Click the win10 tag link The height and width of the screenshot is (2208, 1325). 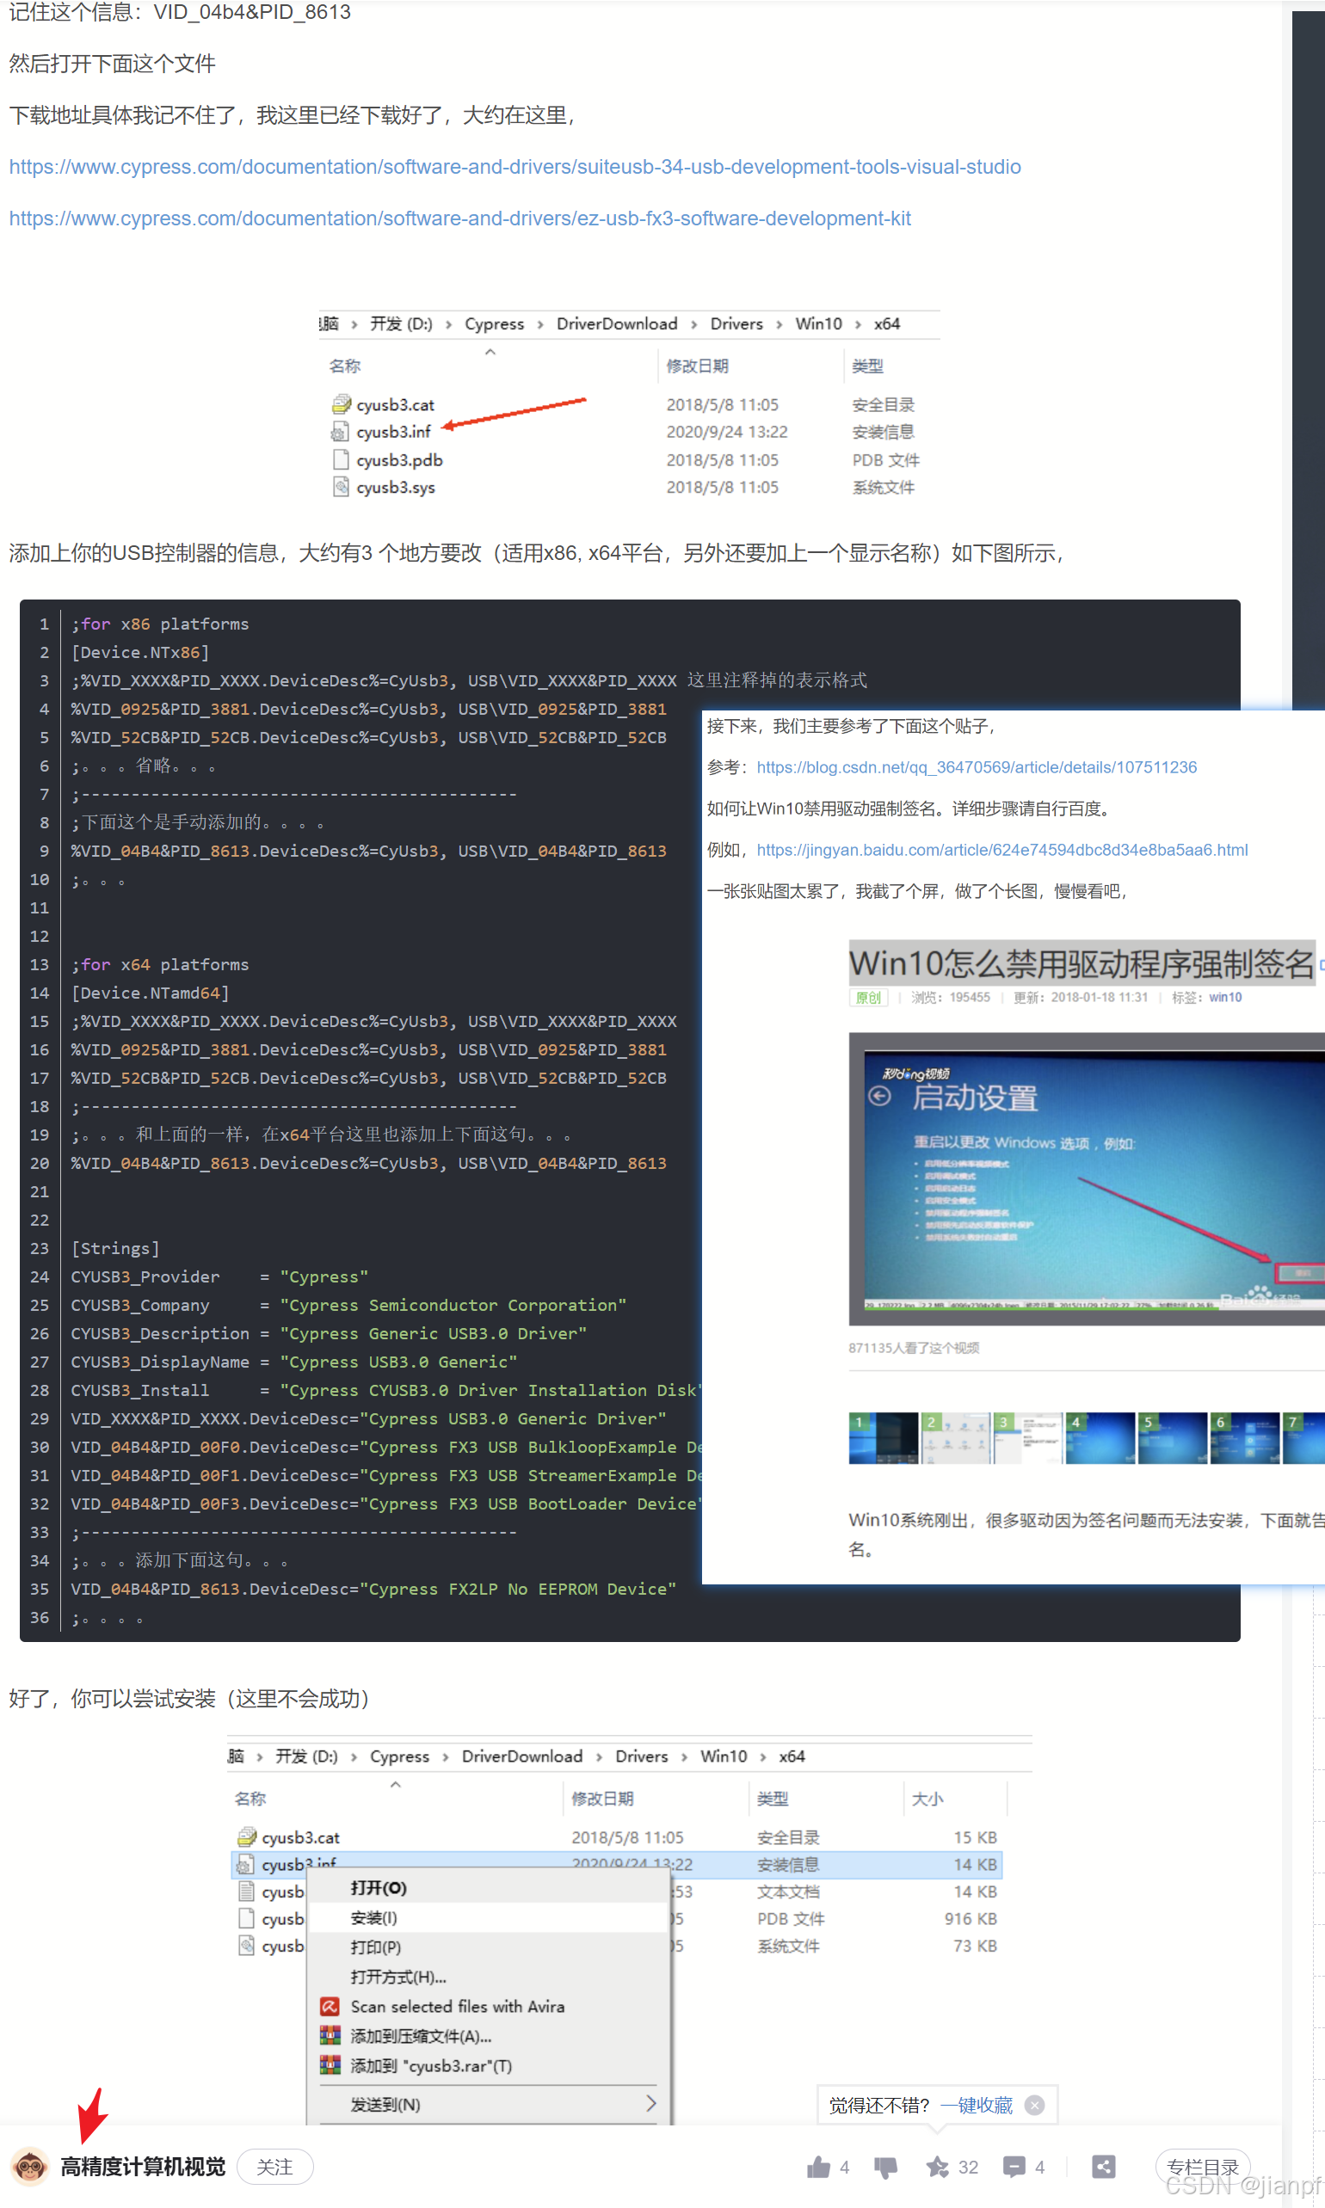1225,997
